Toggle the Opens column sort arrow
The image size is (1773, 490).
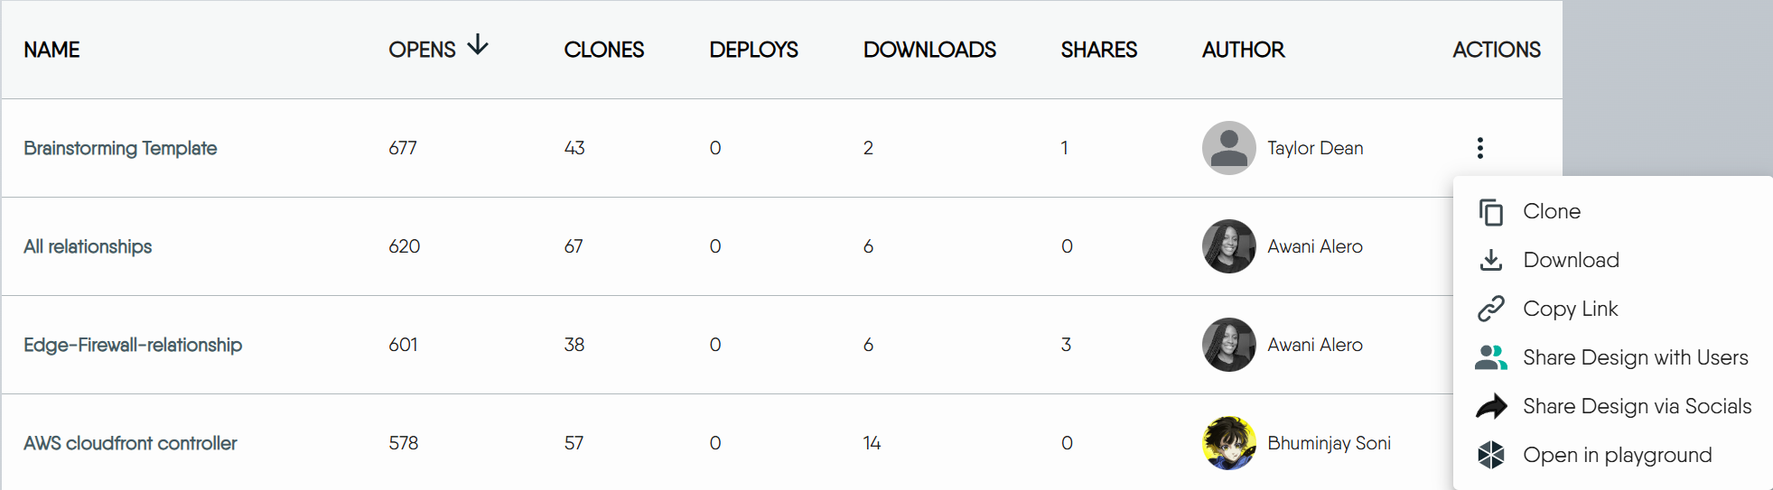click(x=478, y=45)
